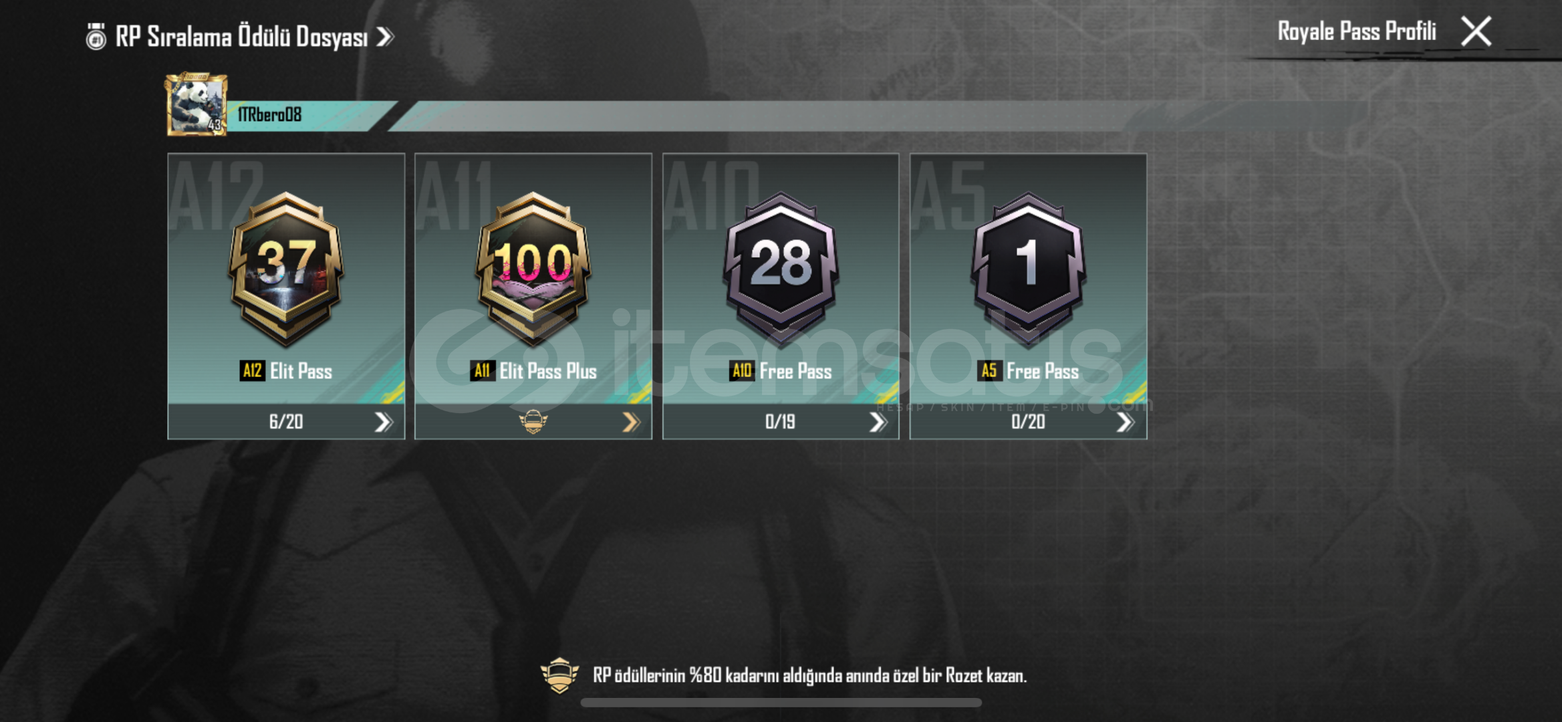Click the horizontal scroll bar at bottom
This screenshot has height=722, width=1562.
pyautogui.click(x=781, y=703)
